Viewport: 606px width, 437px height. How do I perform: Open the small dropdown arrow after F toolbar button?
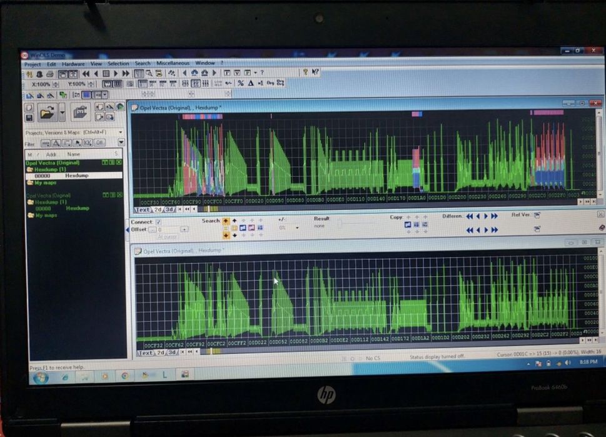255,73
